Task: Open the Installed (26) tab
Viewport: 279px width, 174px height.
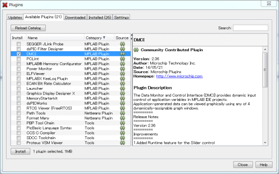Action: pyautogui.click(x=100, y=18)
